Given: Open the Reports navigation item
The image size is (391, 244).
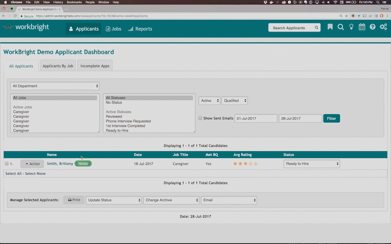Looking at the screenshot, I should pyautogui.click(x=140, y=29).
